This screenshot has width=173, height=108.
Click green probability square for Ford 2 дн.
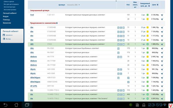[148, 15]
